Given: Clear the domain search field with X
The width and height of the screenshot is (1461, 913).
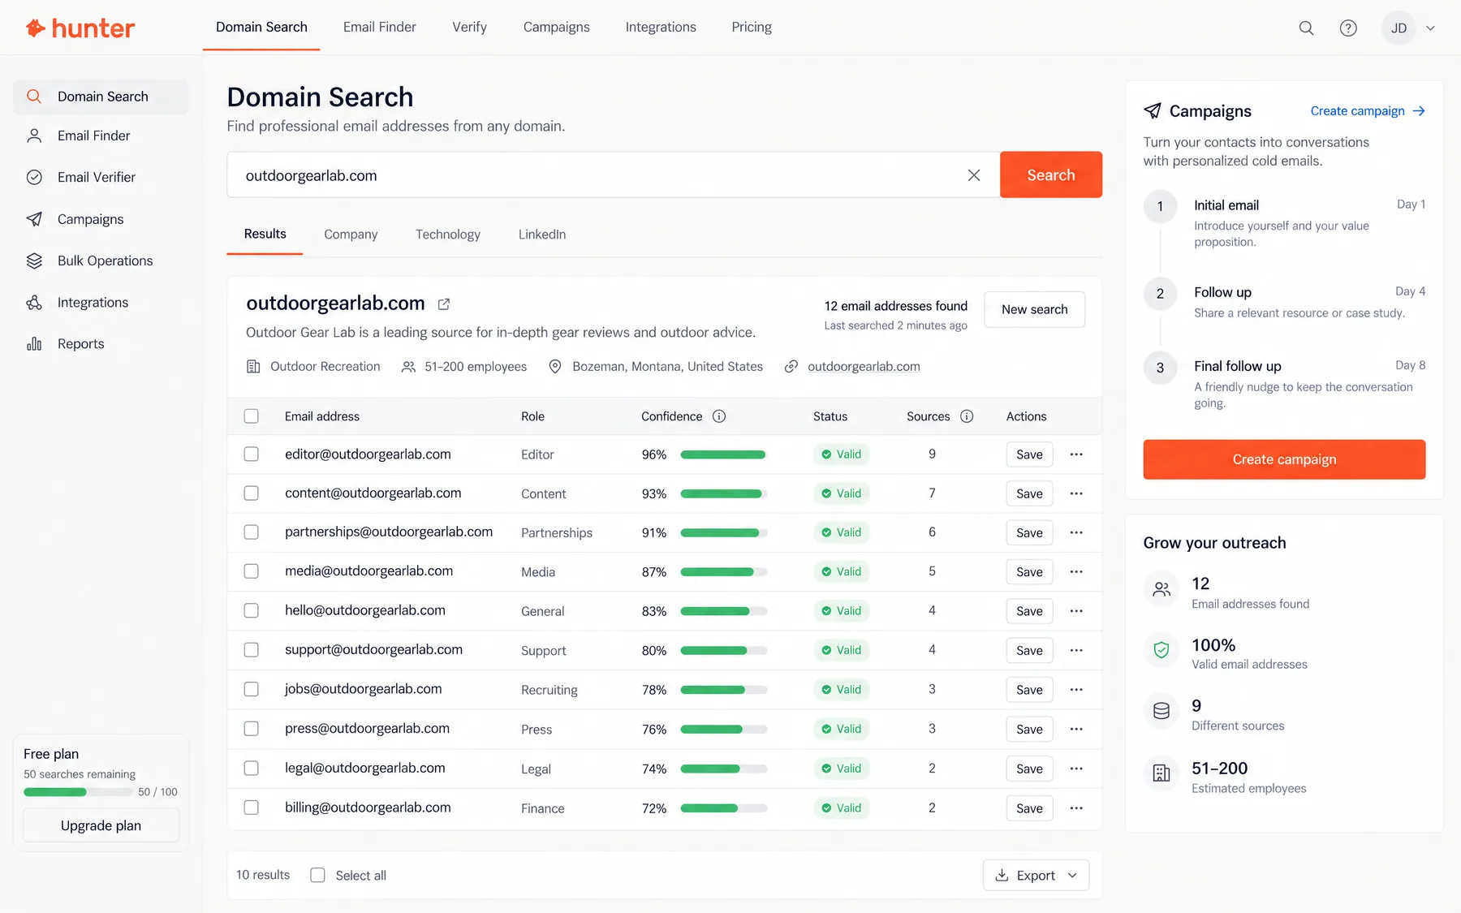Looking at the screenshot, I should click(x=974, y=175).
